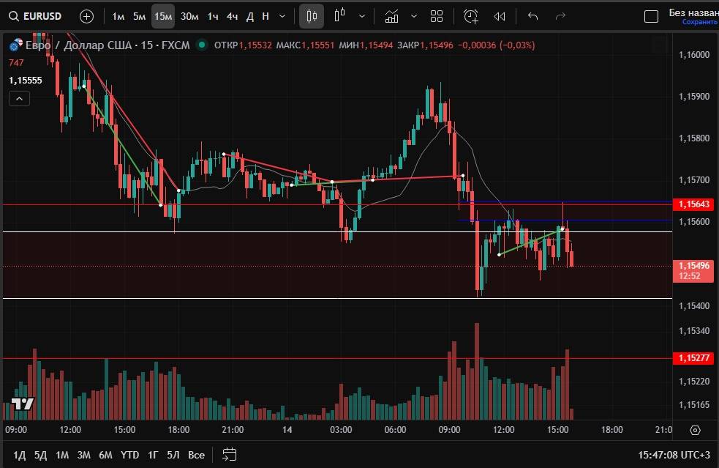
Task: Open the go-to-date calendar icon
Action: [x=229, y=454]
